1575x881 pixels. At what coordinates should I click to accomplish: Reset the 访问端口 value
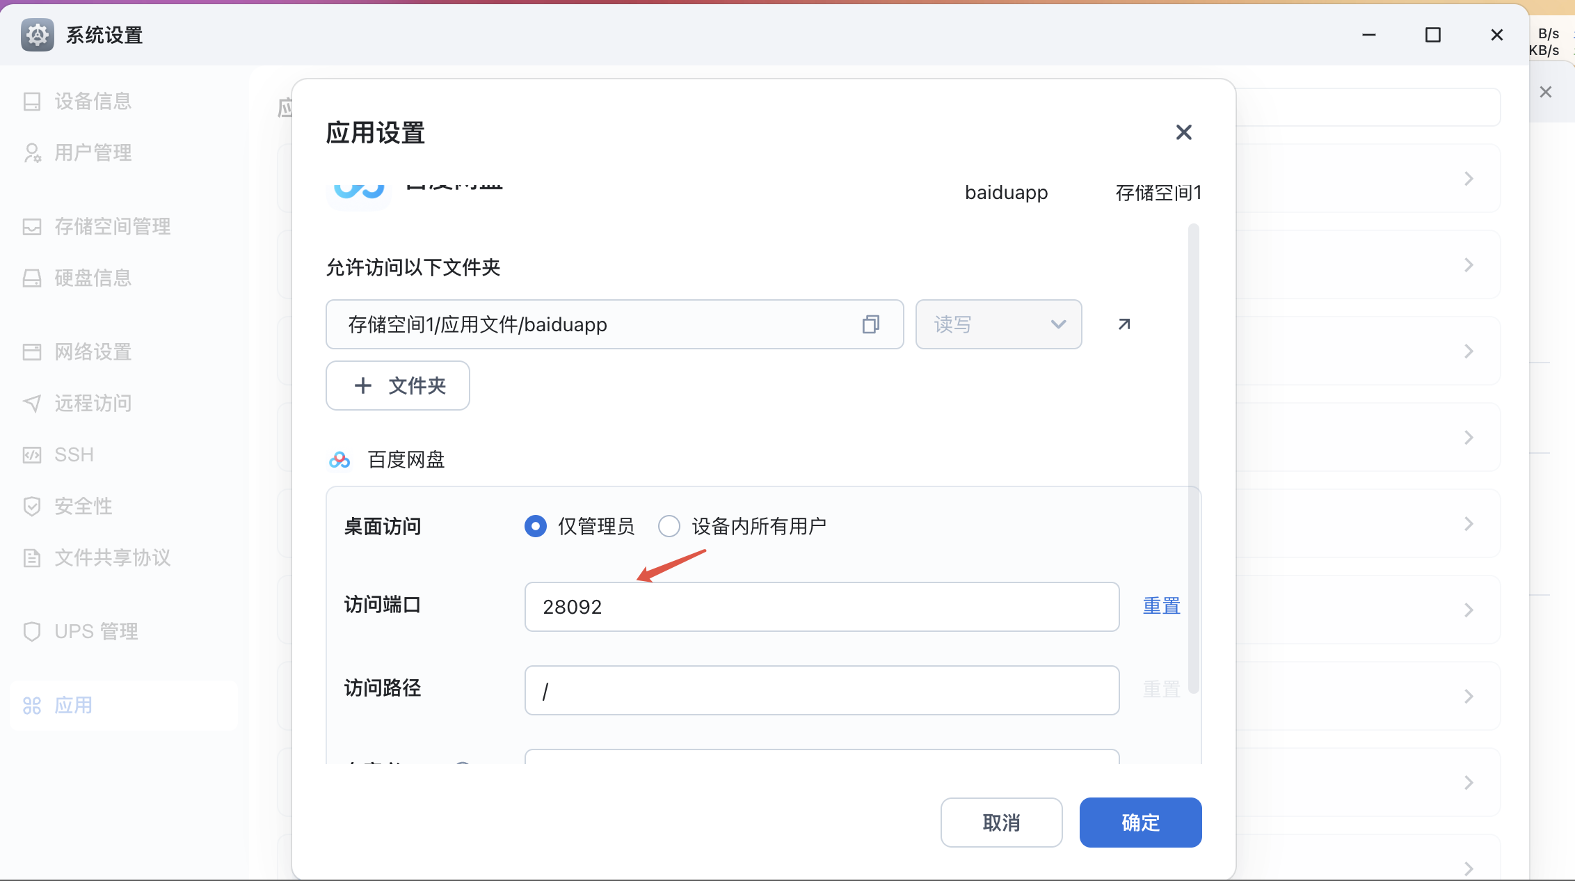click(1162, 606)
